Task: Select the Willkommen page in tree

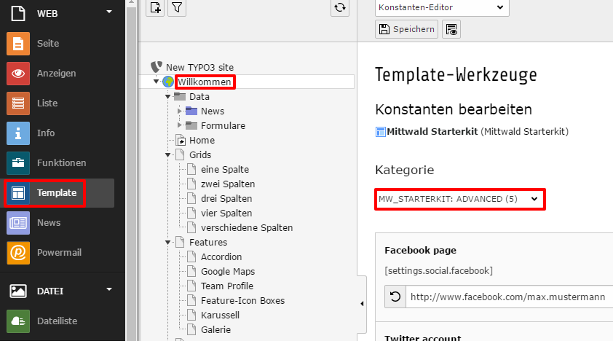Action: point(205,82)
